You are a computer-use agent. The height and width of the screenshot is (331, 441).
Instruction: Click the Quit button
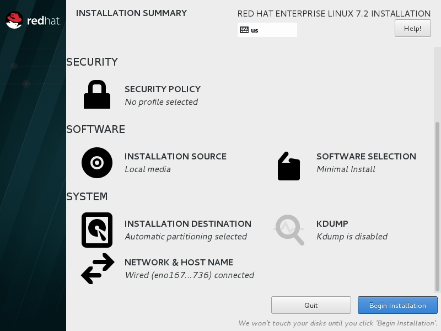pyautogui.click(x=311, y=305)
